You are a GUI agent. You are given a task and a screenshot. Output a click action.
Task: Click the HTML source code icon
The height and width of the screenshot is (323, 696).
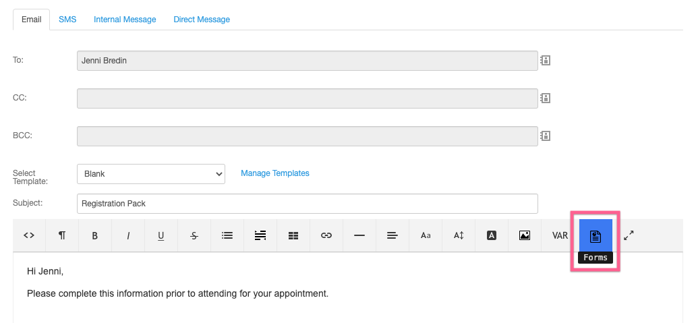29,235
